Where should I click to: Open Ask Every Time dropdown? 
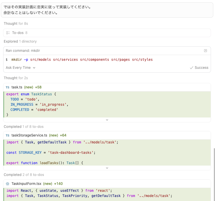coord(21,68)
